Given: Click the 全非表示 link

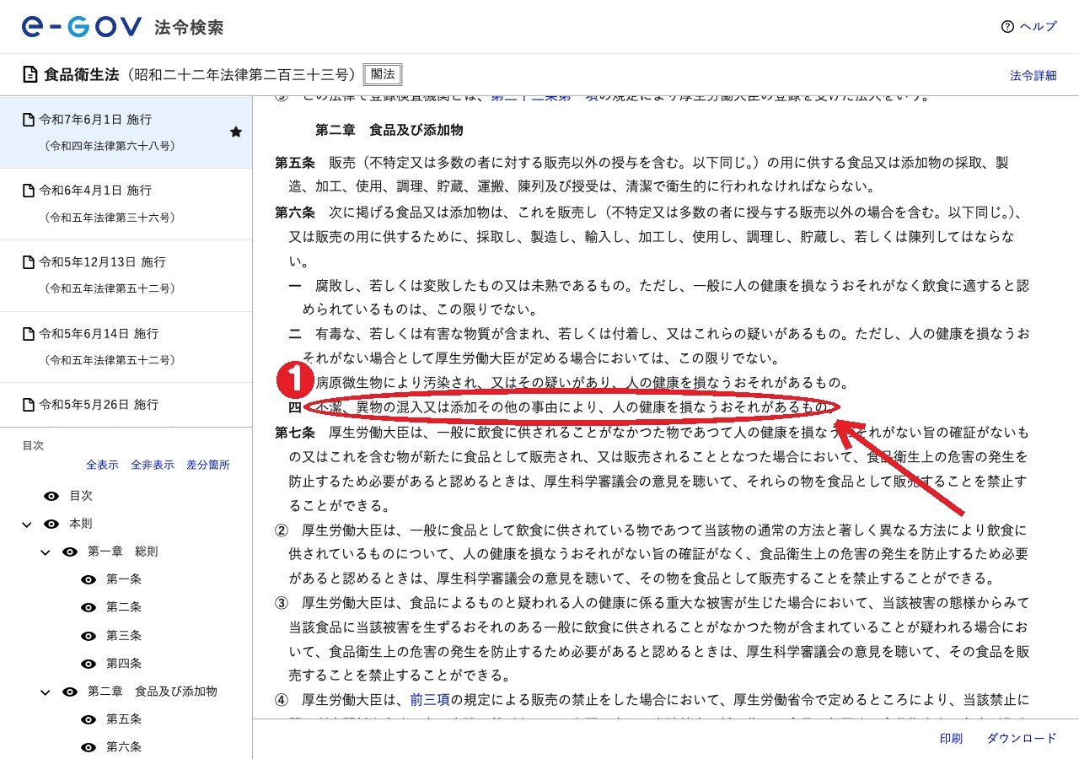Looking at the screenshot, I should 153,465.
